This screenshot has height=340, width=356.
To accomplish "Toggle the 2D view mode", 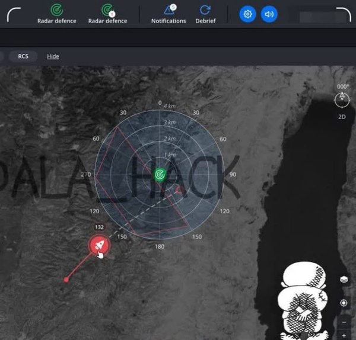I will click(342, 117).
